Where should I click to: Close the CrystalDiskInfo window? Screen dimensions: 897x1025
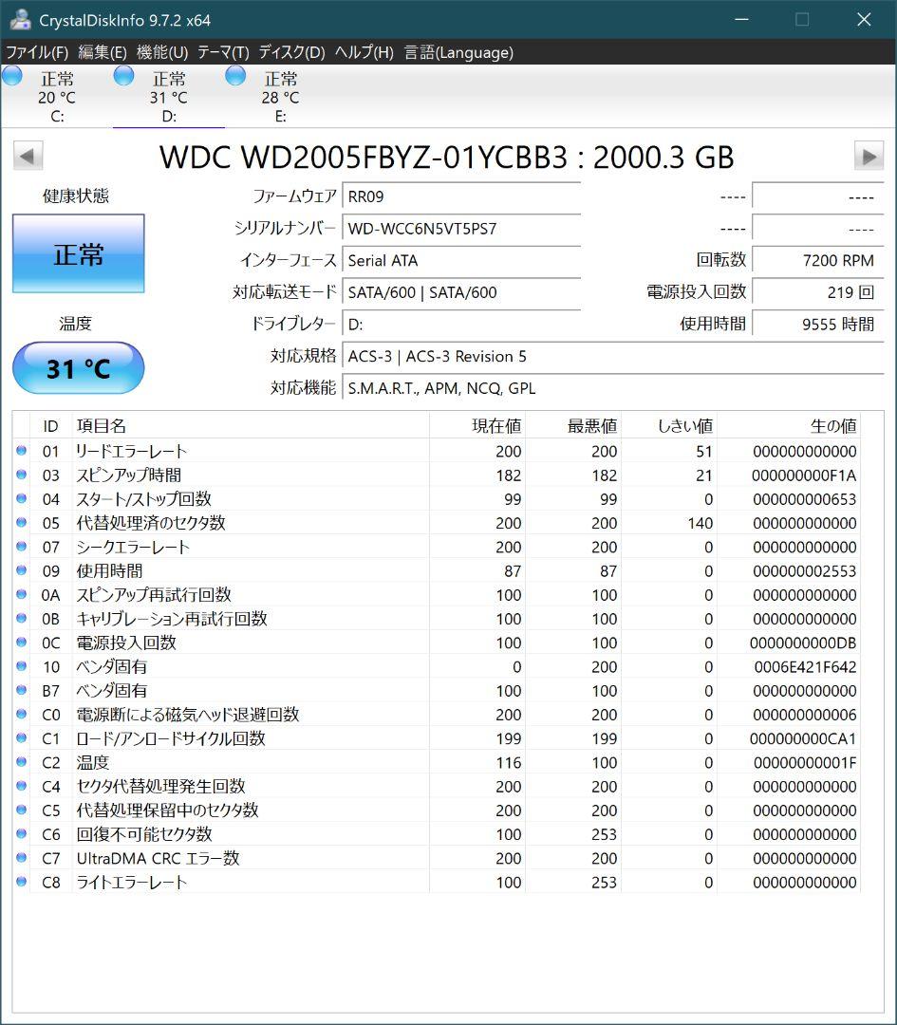point(864,20)
